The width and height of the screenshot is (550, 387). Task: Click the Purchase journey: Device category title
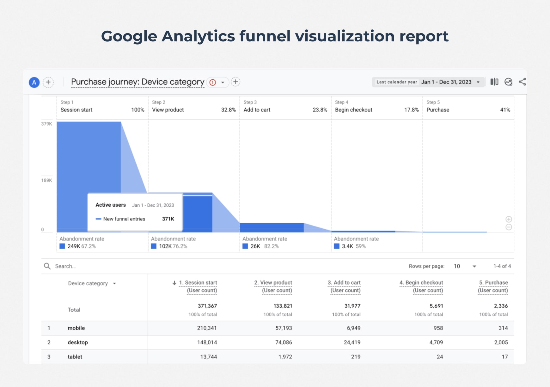click(x=137, y=82)
